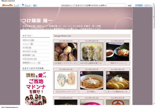Click the HamaZo logo
This screenshot has height=108, width=155.
7,5
